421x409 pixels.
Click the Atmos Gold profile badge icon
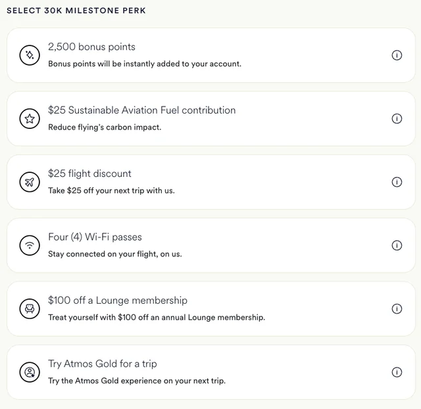click(30, 372)
